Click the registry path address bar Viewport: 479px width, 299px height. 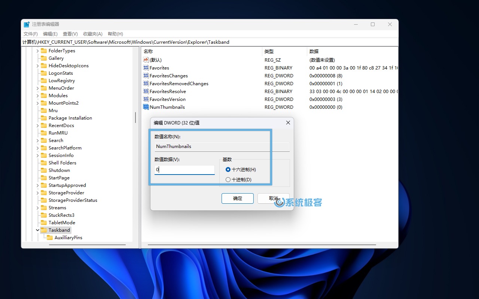[210, 42]
